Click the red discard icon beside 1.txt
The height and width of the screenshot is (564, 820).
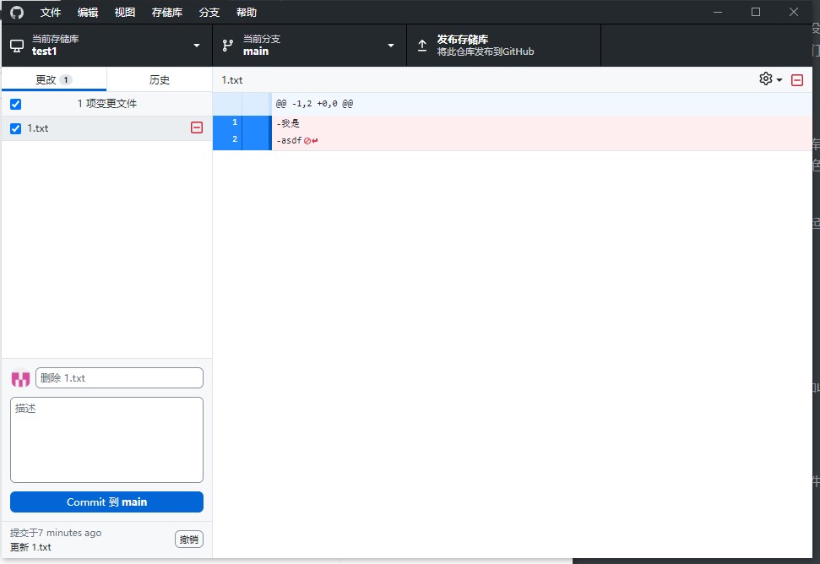click(x=196, y=127)
